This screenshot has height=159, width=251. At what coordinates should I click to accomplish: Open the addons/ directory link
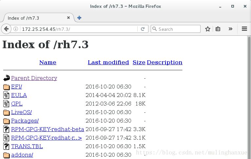(22, 155)
